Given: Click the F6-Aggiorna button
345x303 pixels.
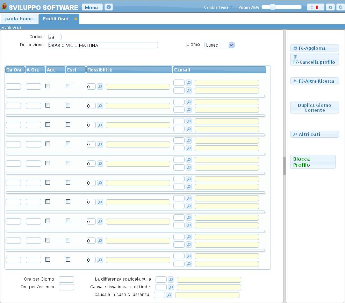Looking at the screenshot, I should click(314, 48).
